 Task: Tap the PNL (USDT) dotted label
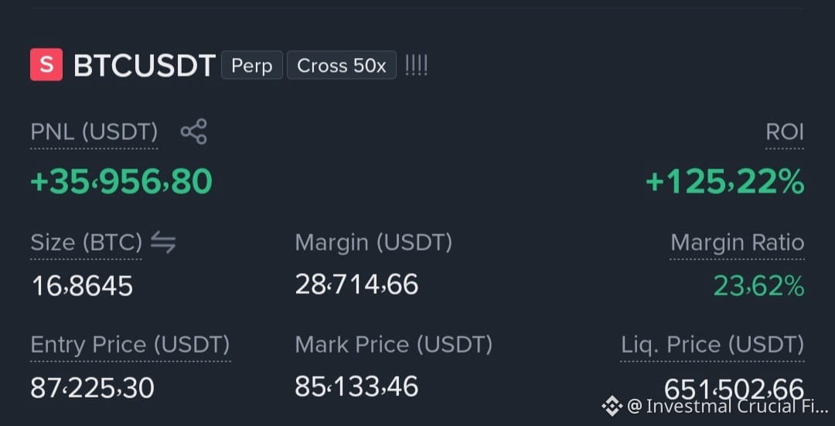coord(94,132)
